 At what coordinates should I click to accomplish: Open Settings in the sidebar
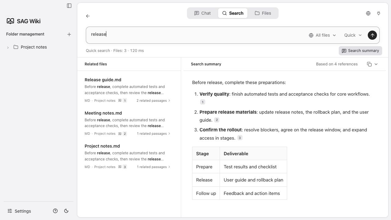tap(19, 211)
